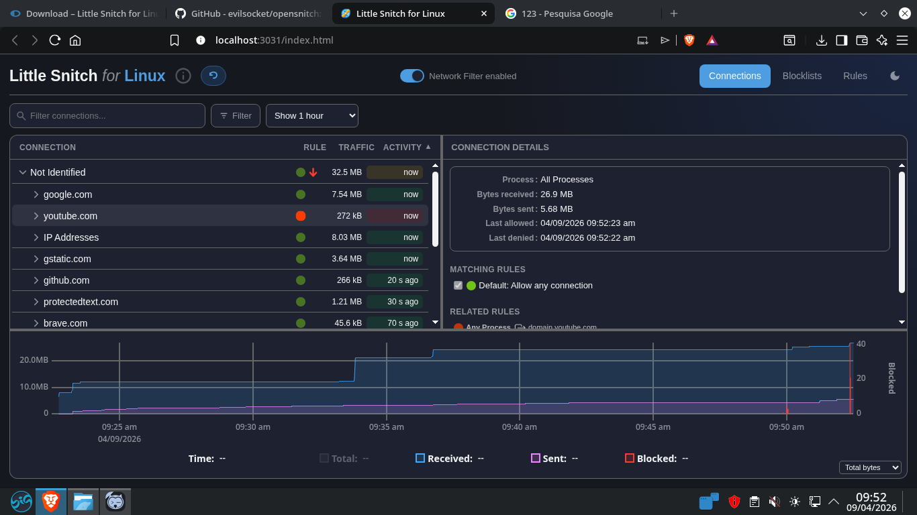Screen dimensions: 917x515
Task: Toggle the Received series checkbox in legend
Action: click(x=420, y=459)
